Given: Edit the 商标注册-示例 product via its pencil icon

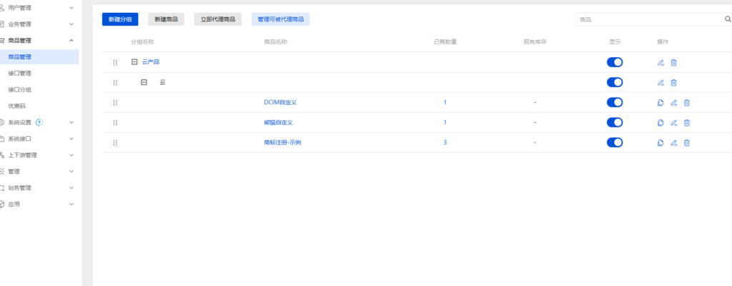Looking at the screenshot, I should coord(673,143).
